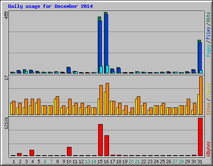This screenshot has width=213, height=166.
Task: Click the red KBytes bar for day 2
Action: click(20, 154)
